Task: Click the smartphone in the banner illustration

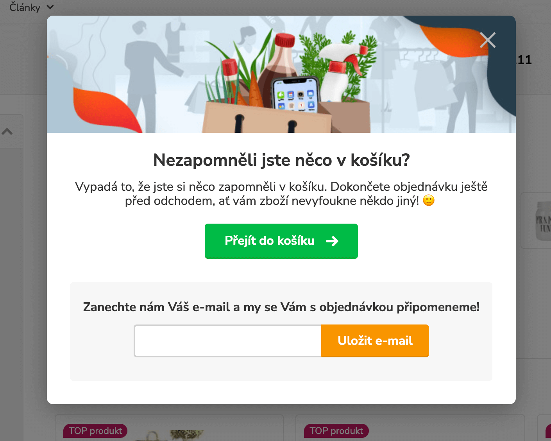Action: point(295,94)
